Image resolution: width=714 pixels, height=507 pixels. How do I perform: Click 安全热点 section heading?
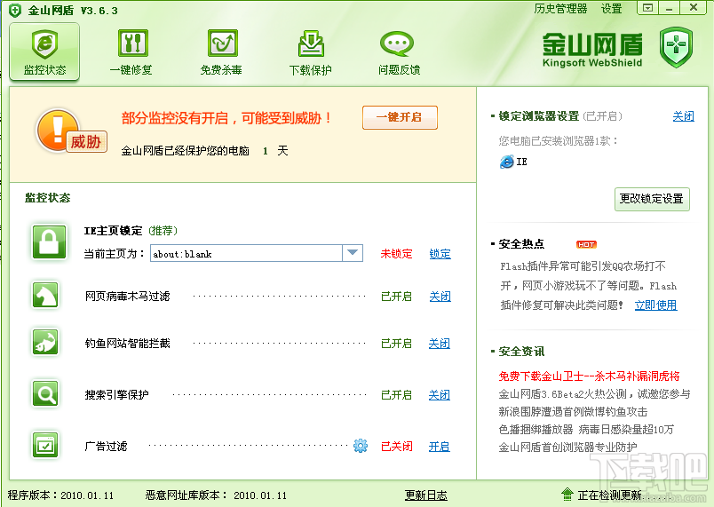(521, 244)
